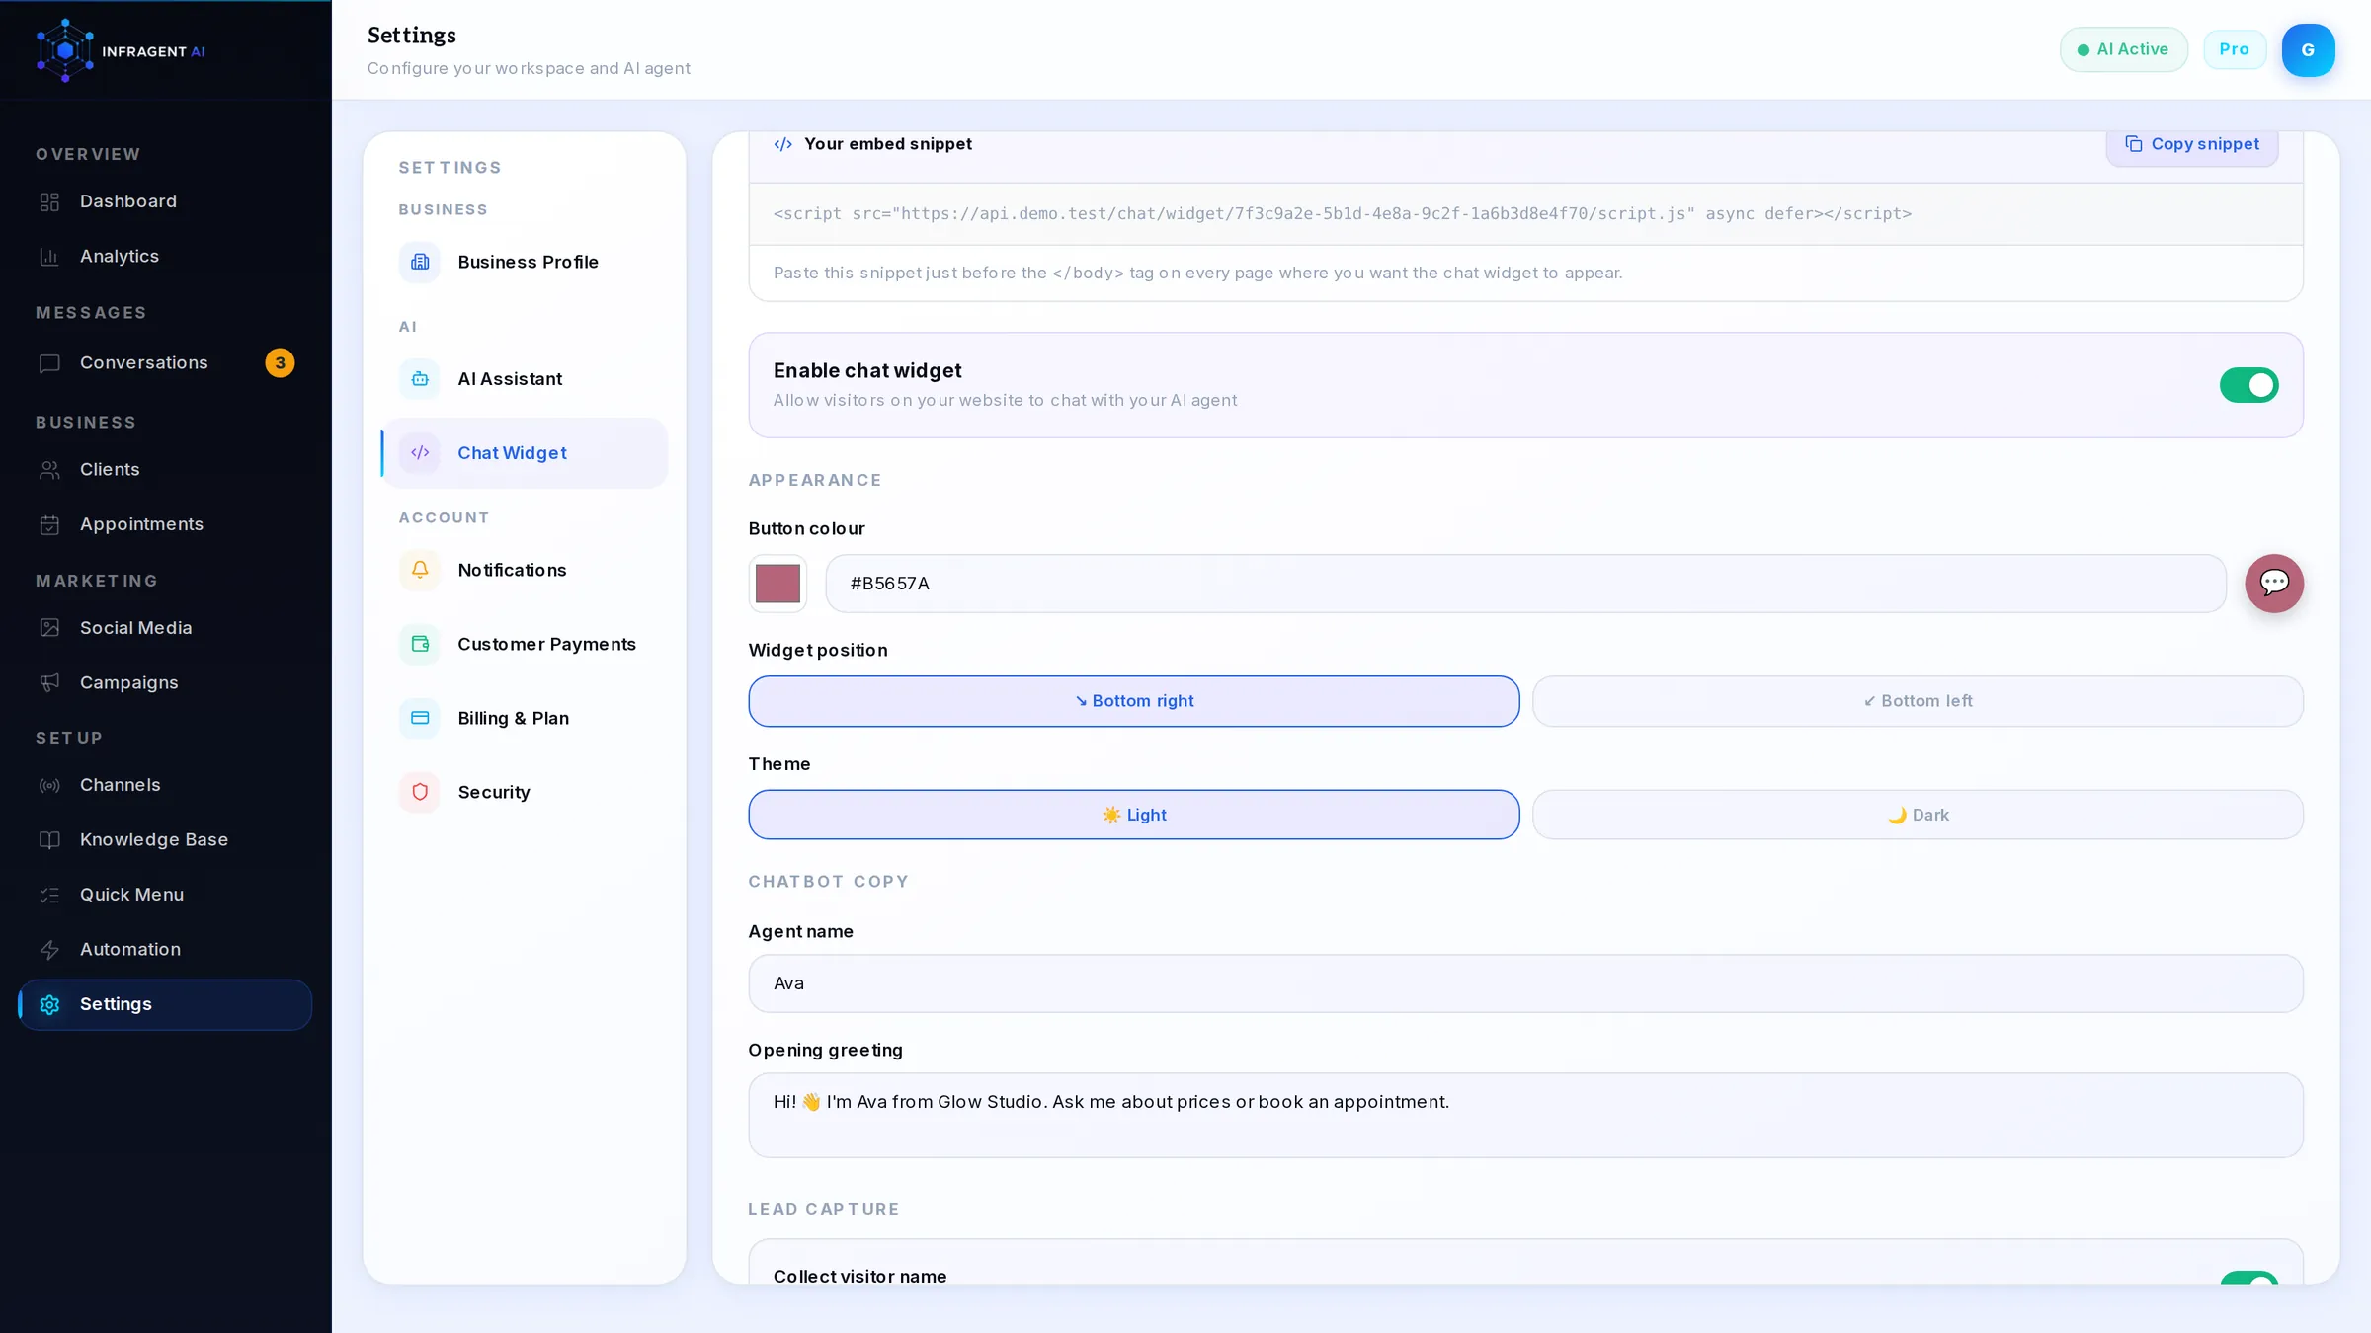This screenshot has height=1333, width=2371.
Task: Click the chat bubble preview button
Action: pyautogui.click(x=2274, y=584)
